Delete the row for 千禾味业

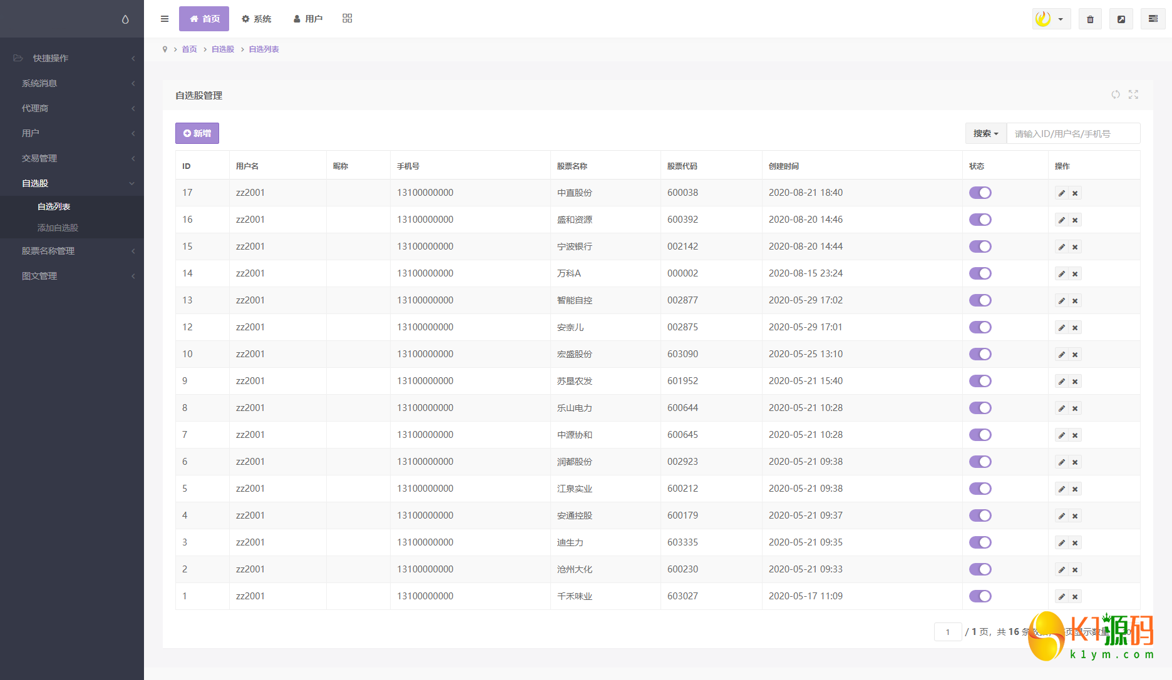[1075, 597]
